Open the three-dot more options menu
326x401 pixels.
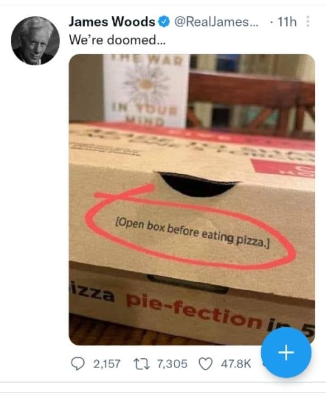308,21
